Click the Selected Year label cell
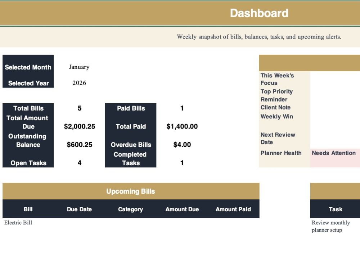 point(28,83)
